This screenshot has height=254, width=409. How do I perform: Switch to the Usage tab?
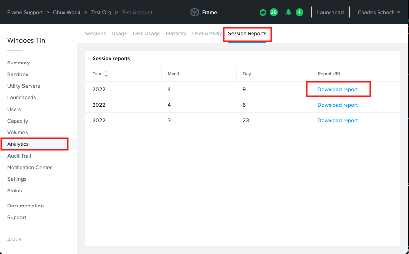(x=119, y=33)
